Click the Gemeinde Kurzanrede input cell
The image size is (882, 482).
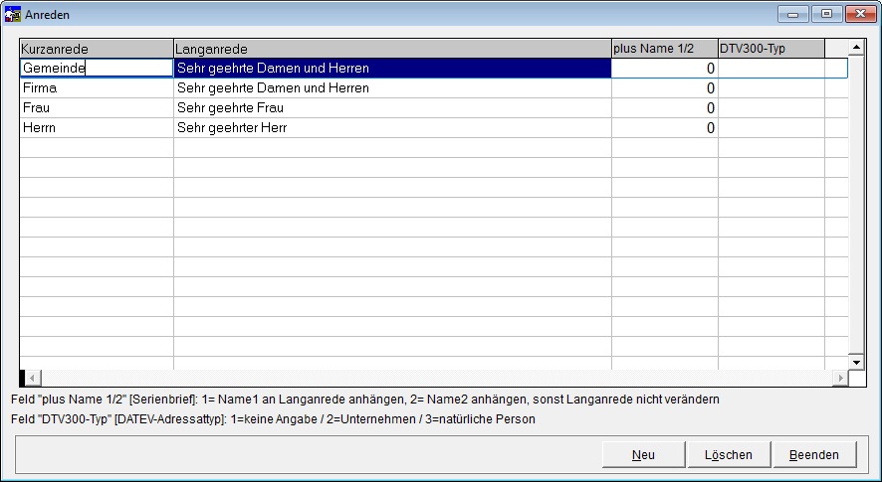tap(97, 68)
